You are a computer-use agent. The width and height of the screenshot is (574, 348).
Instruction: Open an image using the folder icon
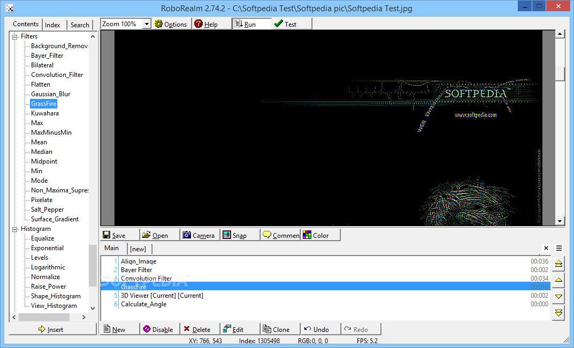(160, 235)
